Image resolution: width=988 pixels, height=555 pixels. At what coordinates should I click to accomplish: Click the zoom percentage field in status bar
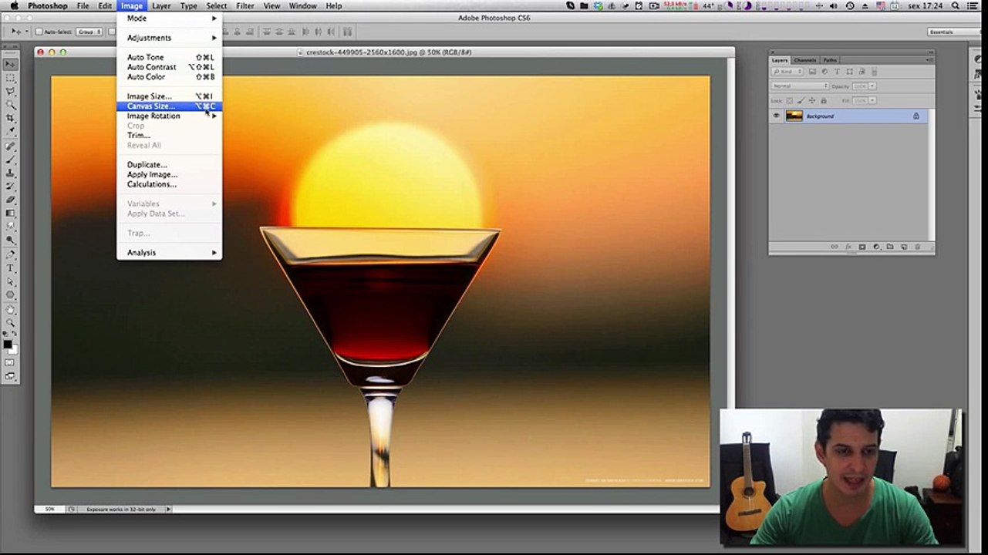[x=49, y=510]
